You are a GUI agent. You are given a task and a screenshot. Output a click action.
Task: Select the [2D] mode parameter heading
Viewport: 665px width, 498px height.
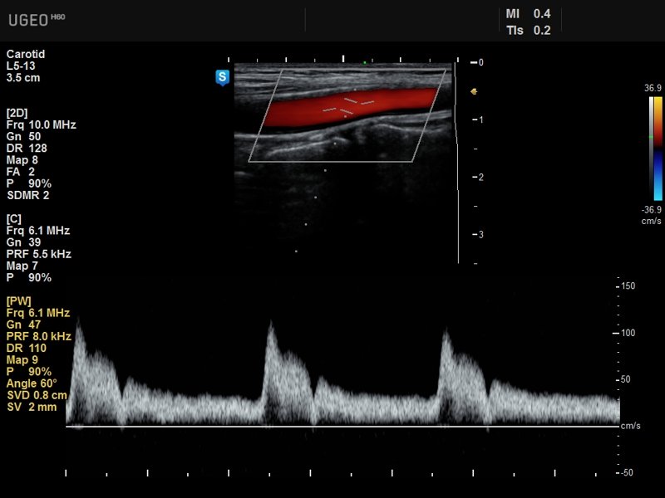tap(18, 113)
